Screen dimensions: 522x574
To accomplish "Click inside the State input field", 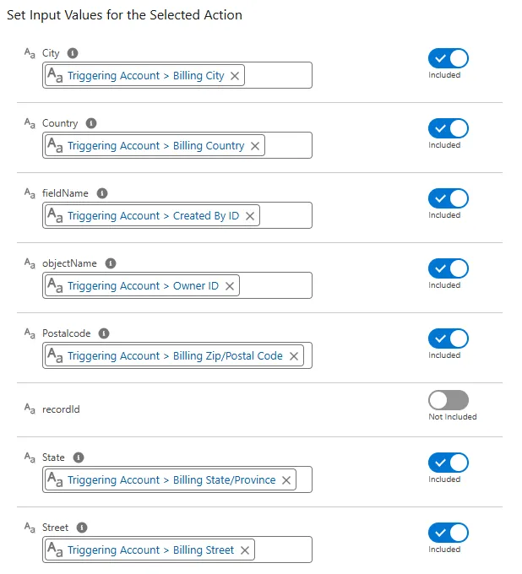I will [x=304, y=479].
